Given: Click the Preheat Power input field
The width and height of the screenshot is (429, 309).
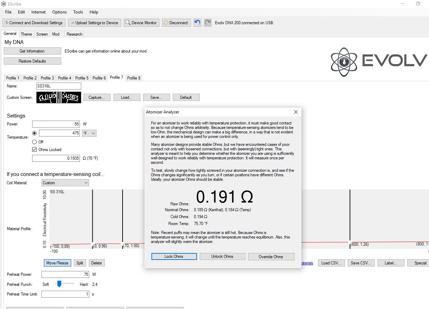Looking at the screenshot, I should tap(65, 274).
